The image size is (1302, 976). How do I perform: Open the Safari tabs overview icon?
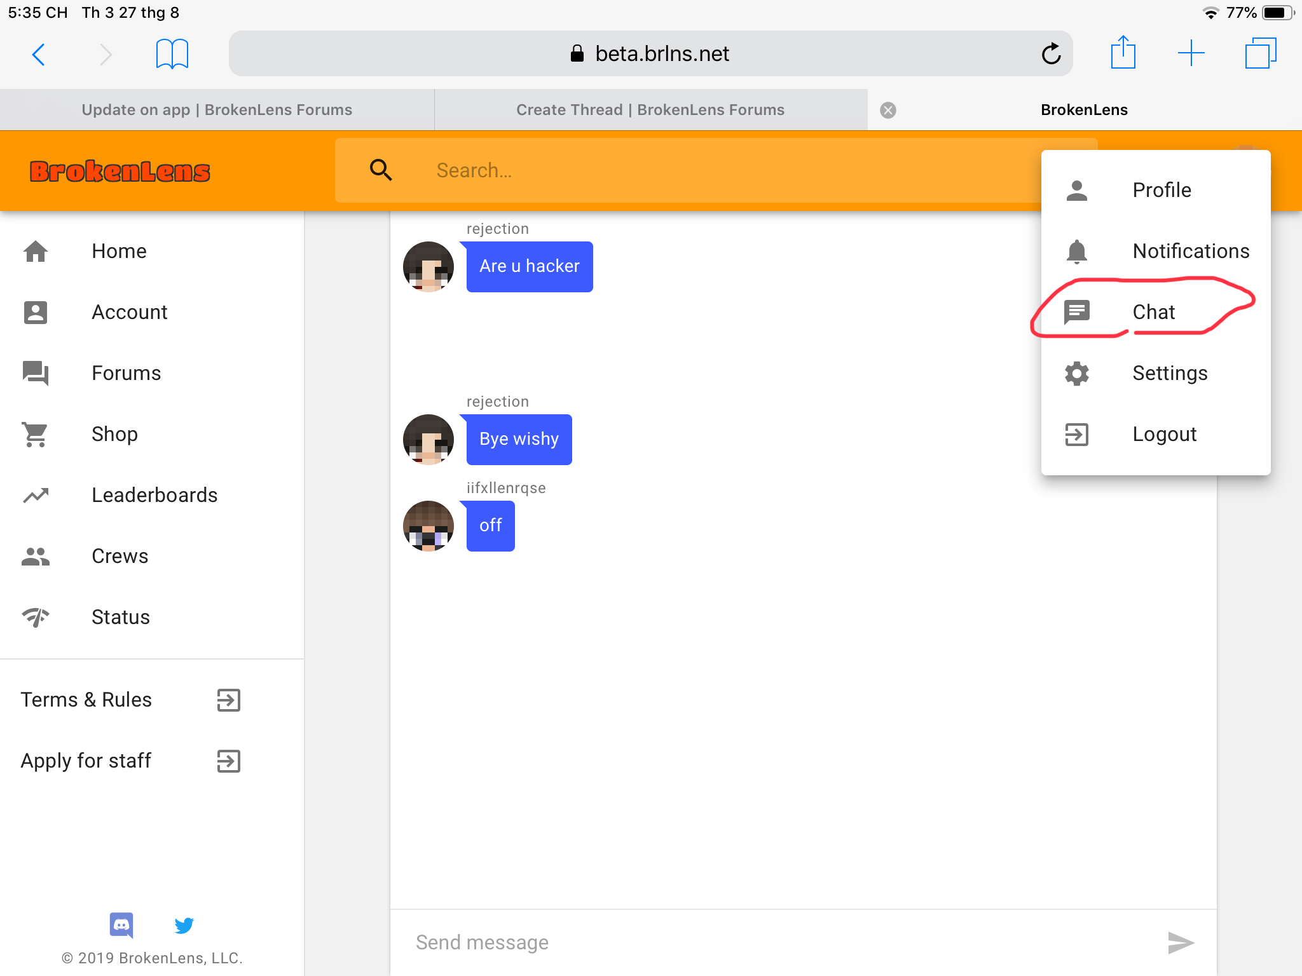tap(1260, 53)
